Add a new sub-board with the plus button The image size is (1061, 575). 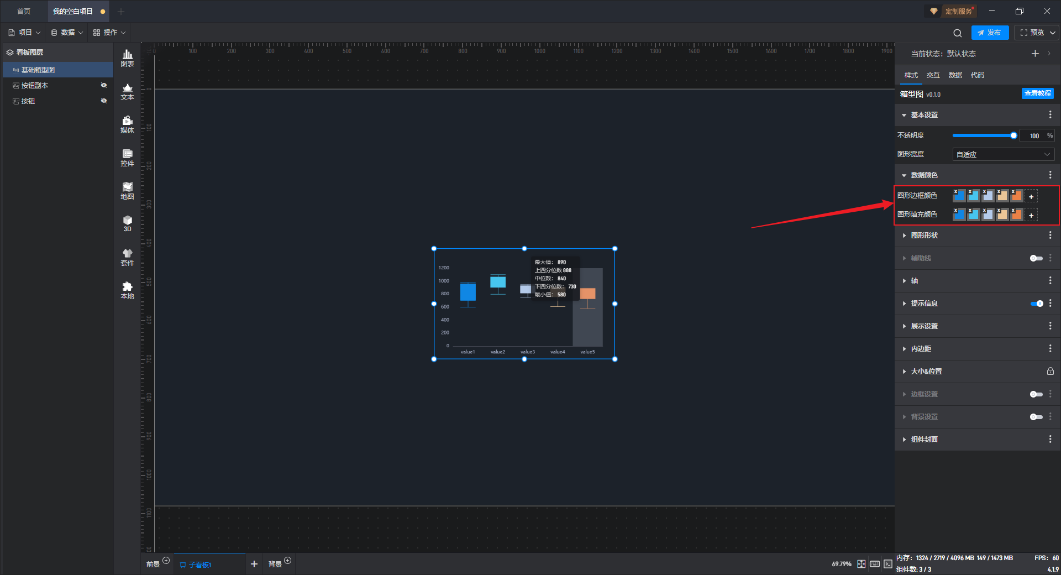(254, 564)
